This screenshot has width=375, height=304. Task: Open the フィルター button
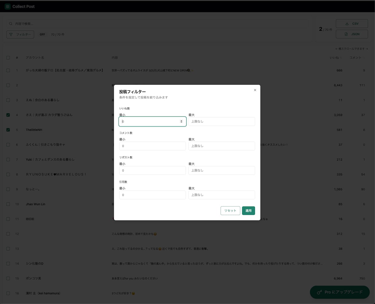pos(20,34)
